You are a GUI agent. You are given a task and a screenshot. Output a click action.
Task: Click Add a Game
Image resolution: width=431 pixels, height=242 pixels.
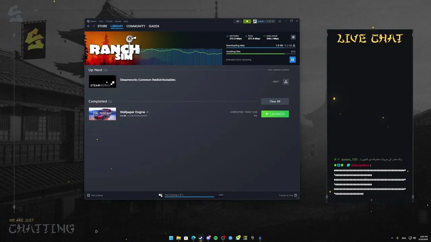tap(95, 195)
